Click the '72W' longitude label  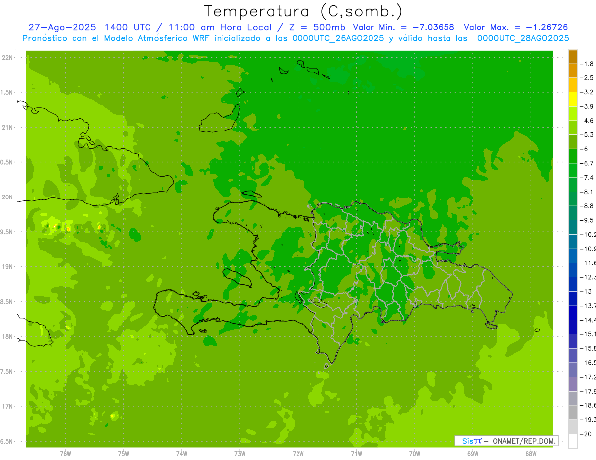[298, 453]
